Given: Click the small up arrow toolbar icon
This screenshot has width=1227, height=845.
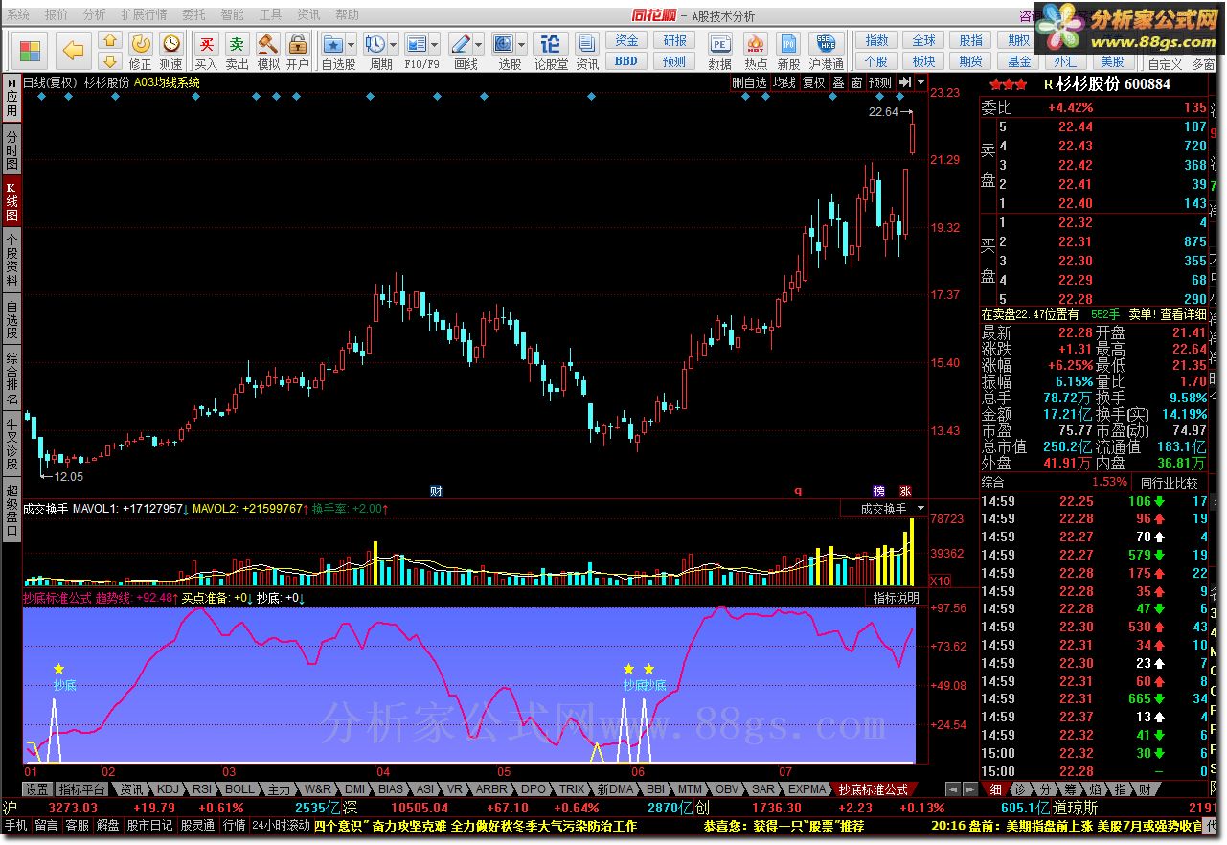Looking at the screenshot, I should point(110,41).
